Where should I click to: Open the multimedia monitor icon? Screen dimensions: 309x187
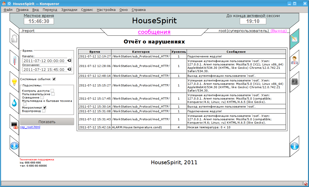pyautogui.click(x=14, y=125)
